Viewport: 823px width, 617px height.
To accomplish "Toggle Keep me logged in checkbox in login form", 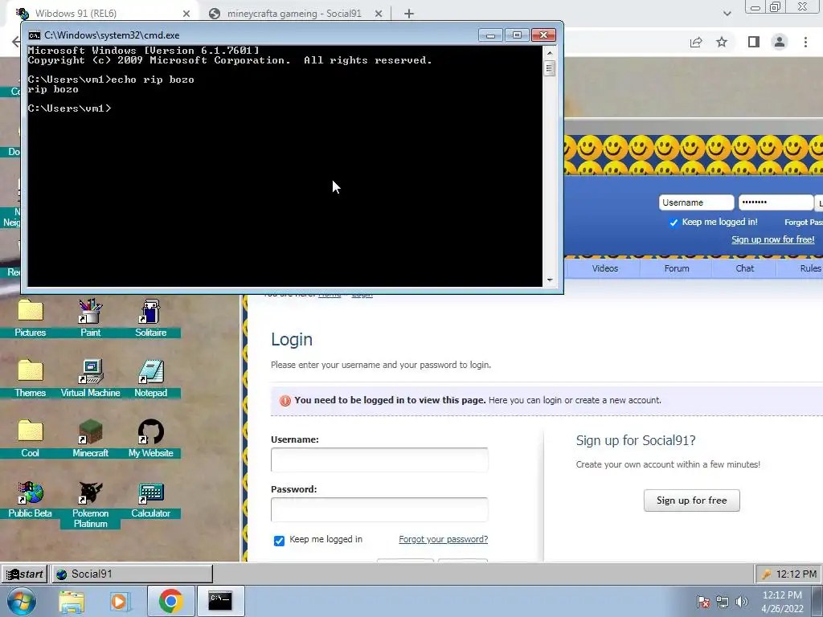I will click(x=279, y=541).
